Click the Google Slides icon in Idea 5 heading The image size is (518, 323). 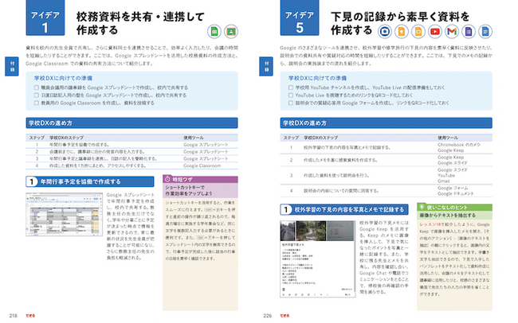pos(417,31)
